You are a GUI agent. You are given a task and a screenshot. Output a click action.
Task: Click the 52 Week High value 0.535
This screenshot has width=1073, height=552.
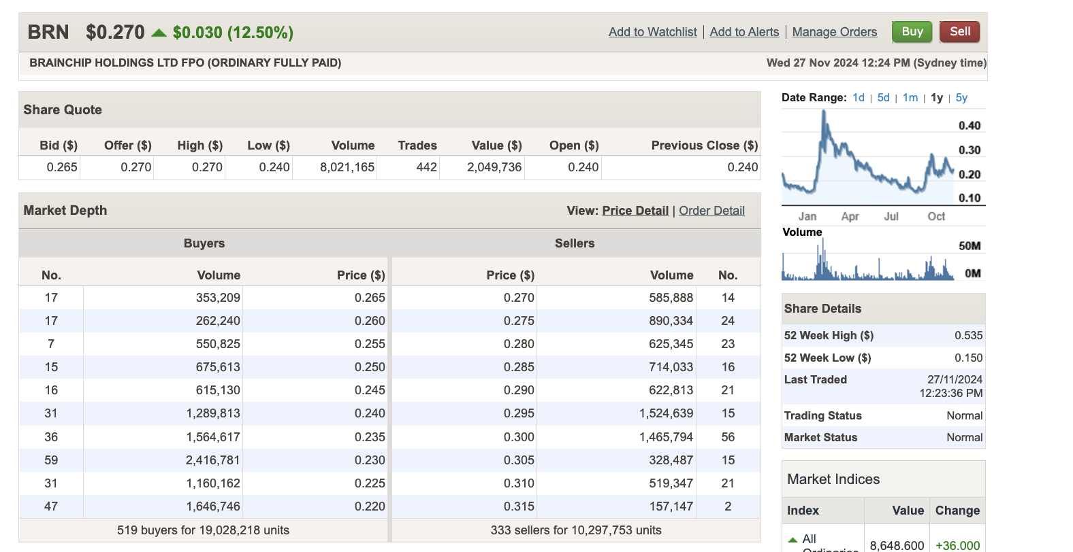(x=968, y=336)
